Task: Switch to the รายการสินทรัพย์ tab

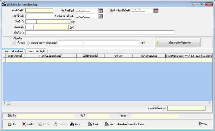Action: (14, 51)
